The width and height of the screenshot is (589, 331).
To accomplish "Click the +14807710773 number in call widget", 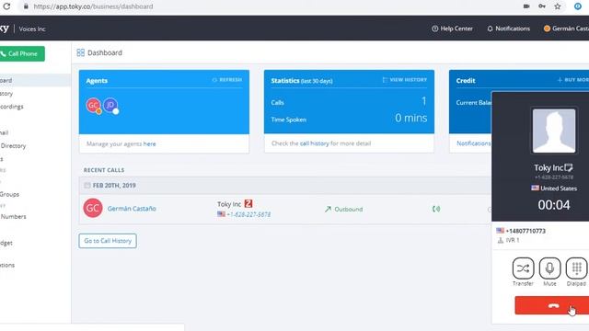I will click(525, 231).
